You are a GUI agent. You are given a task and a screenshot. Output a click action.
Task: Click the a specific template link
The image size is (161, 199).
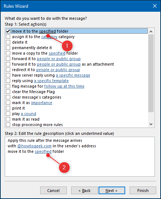pyautogui.click(x=51, y=81)
